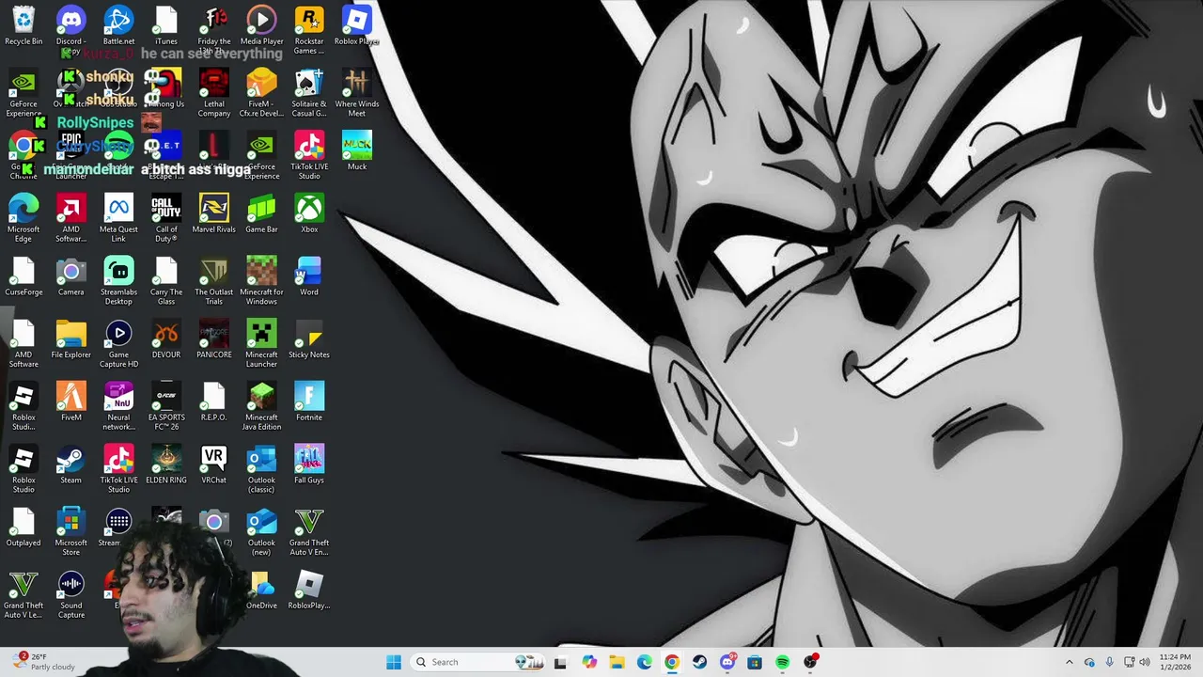Click the taskbar Search box

477,662
